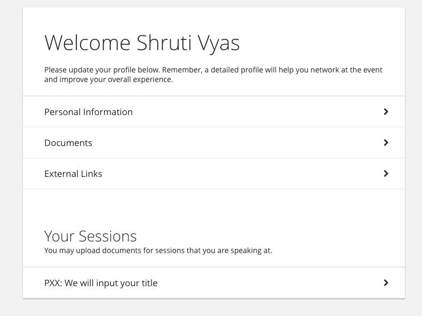Click the "PXX" prefix in the session title

(x=53, y=283)
